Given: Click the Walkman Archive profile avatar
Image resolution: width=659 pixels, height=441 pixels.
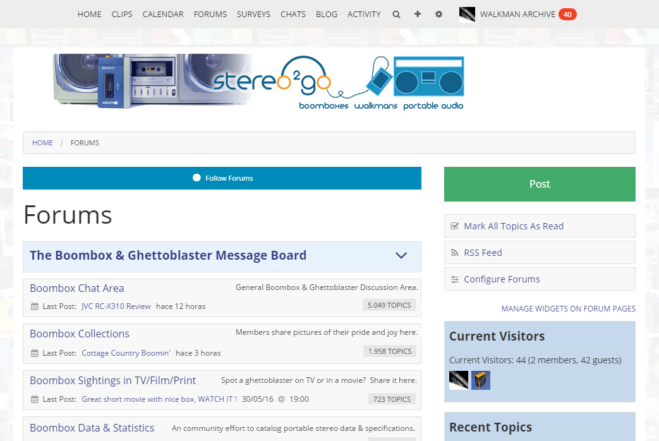Looking at the screenshot, I should pos(467,15).
